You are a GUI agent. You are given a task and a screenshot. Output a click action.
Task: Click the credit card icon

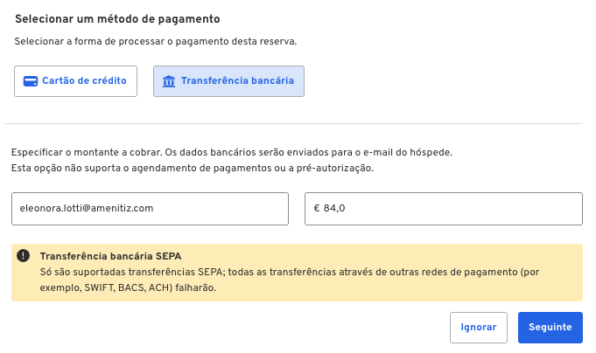(x=31, y=81)
